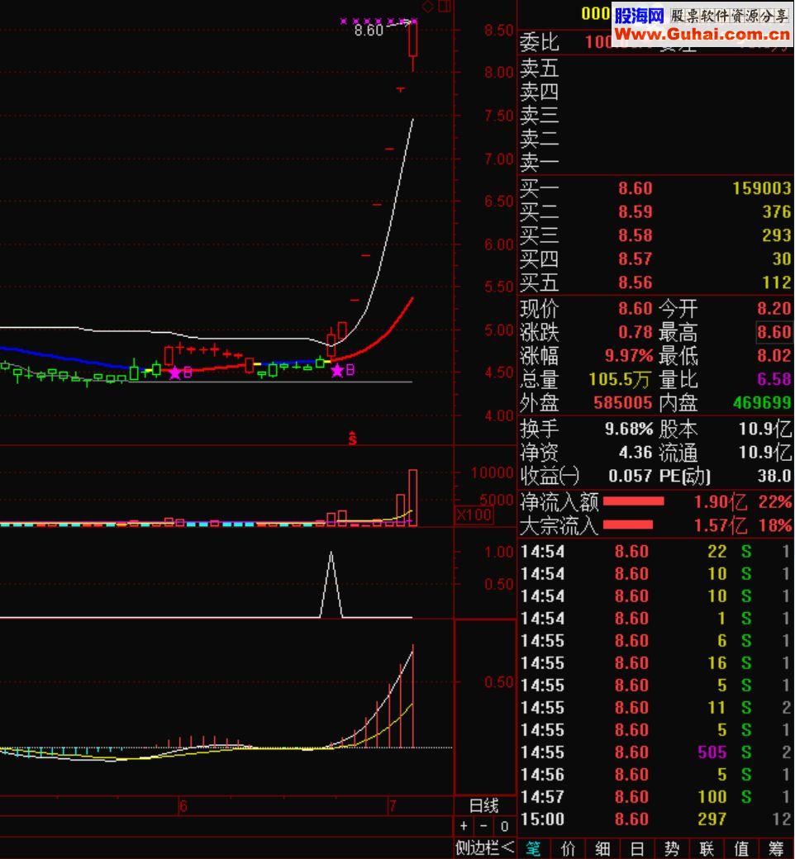The width and height of the screenshot is (795, 859).
Task: Click the 换手 value 9.68%
Action: point(629,429)
